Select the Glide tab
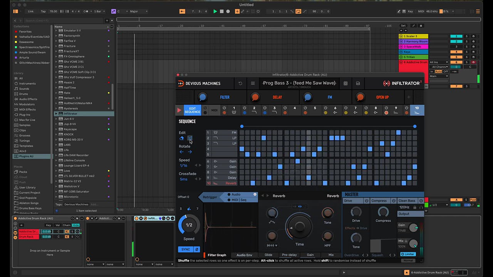The width and height of the screenshot is (493, 277). [268, 255]
